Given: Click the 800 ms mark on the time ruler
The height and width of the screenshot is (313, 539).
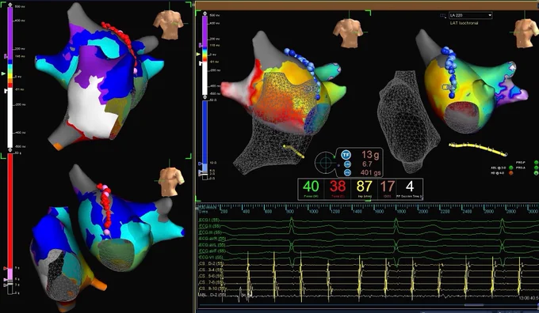Looking at the screenshot, I should tap(290, 212).
